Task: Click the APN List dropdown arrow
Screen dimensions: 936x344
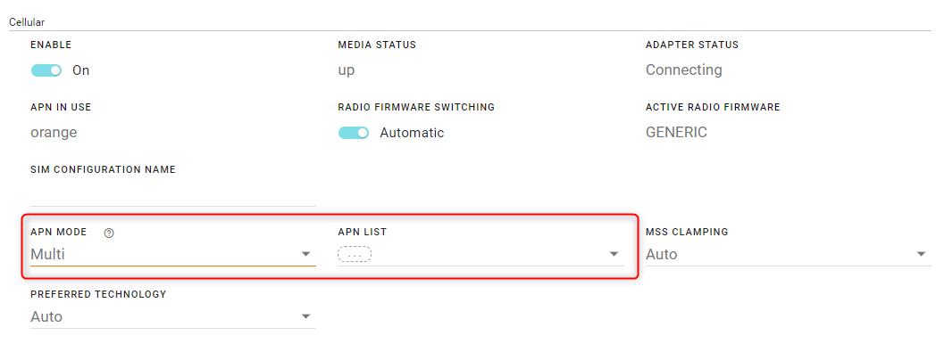Action: 614,254
